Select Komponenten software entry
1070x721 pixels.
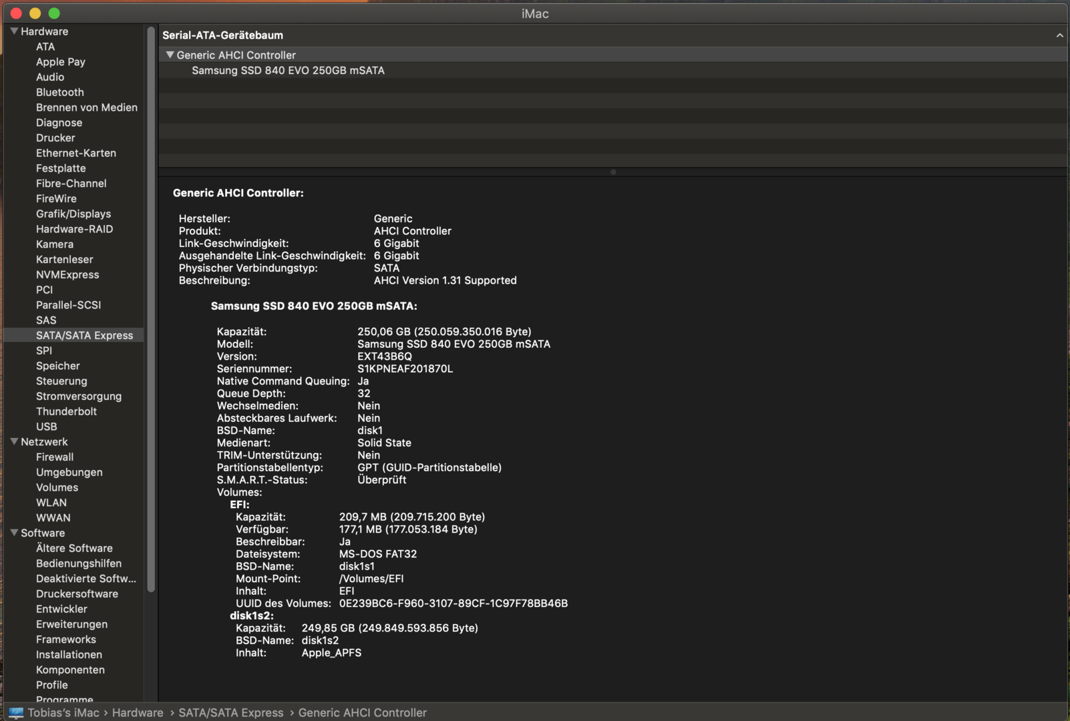(x=71, y=670)
